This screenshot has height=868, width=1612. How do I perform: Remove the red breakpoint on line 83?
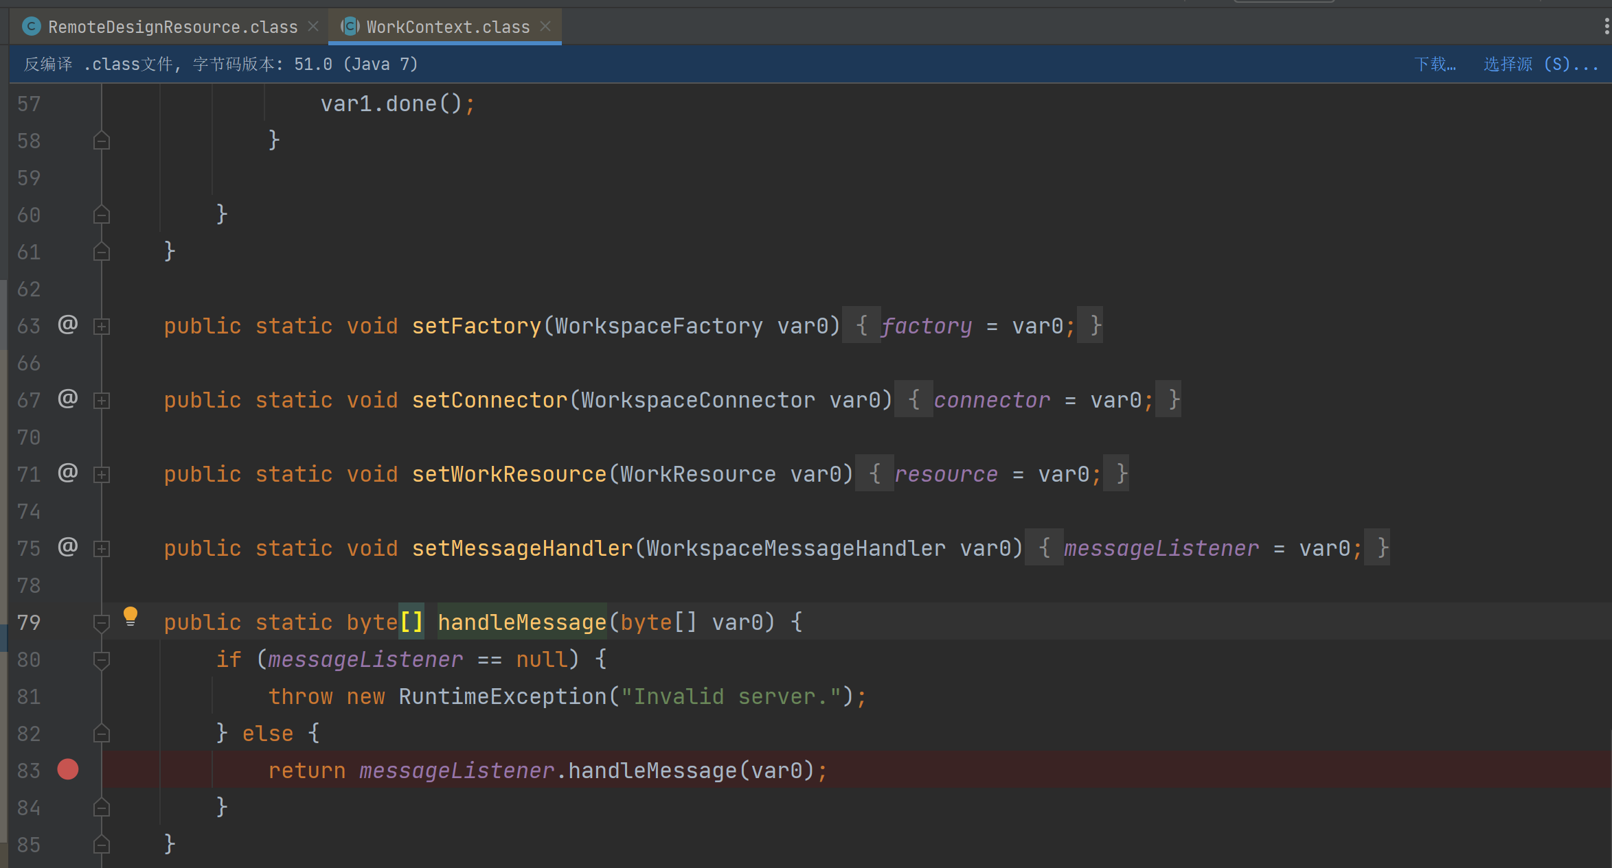(x=67, y=770)
